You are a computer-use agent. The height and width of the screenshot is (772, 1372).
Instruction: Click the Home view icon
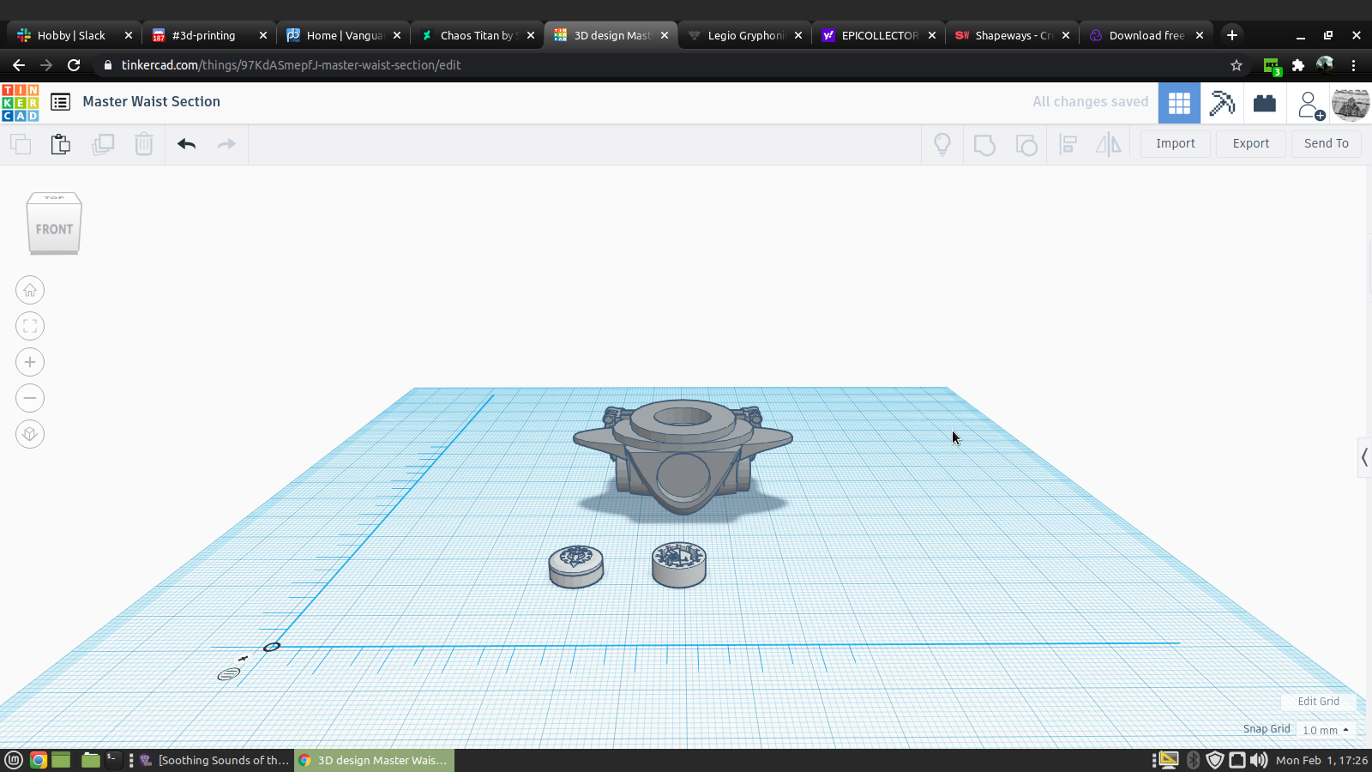pyautogui.click(x=30, y=290)
